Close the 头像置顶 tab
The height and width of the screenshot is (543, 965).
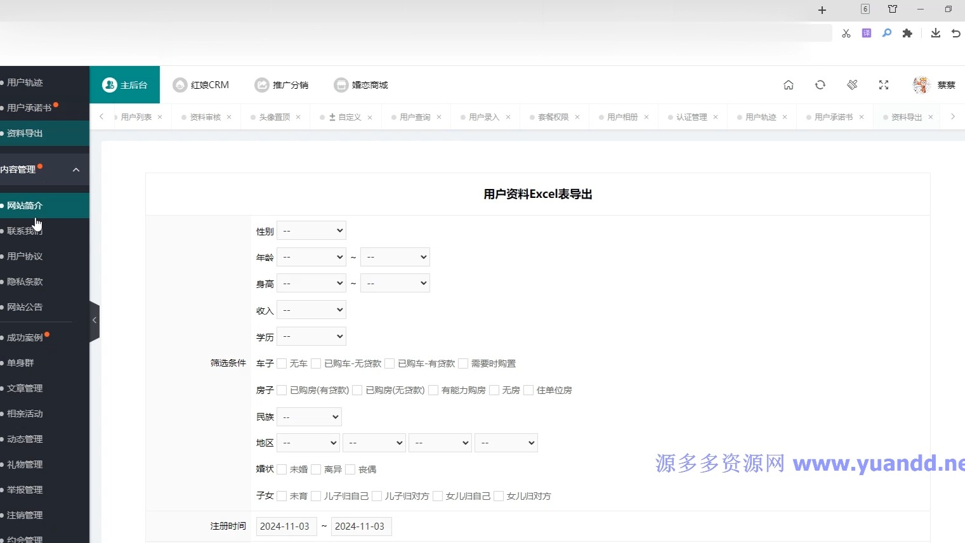(x=298, y=117)
